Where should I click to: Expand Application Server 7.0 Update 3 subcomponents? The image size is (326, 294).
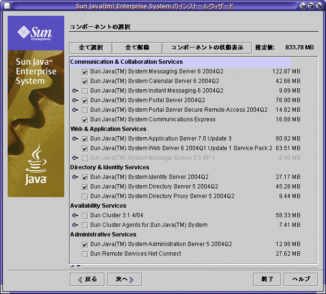(x=75, y=139)
